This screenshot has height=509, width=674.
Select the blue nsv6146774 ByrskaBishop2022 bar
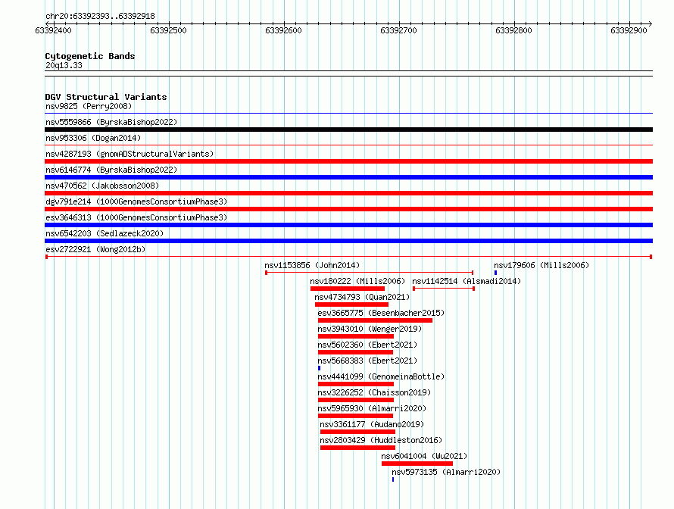point(348,177)
